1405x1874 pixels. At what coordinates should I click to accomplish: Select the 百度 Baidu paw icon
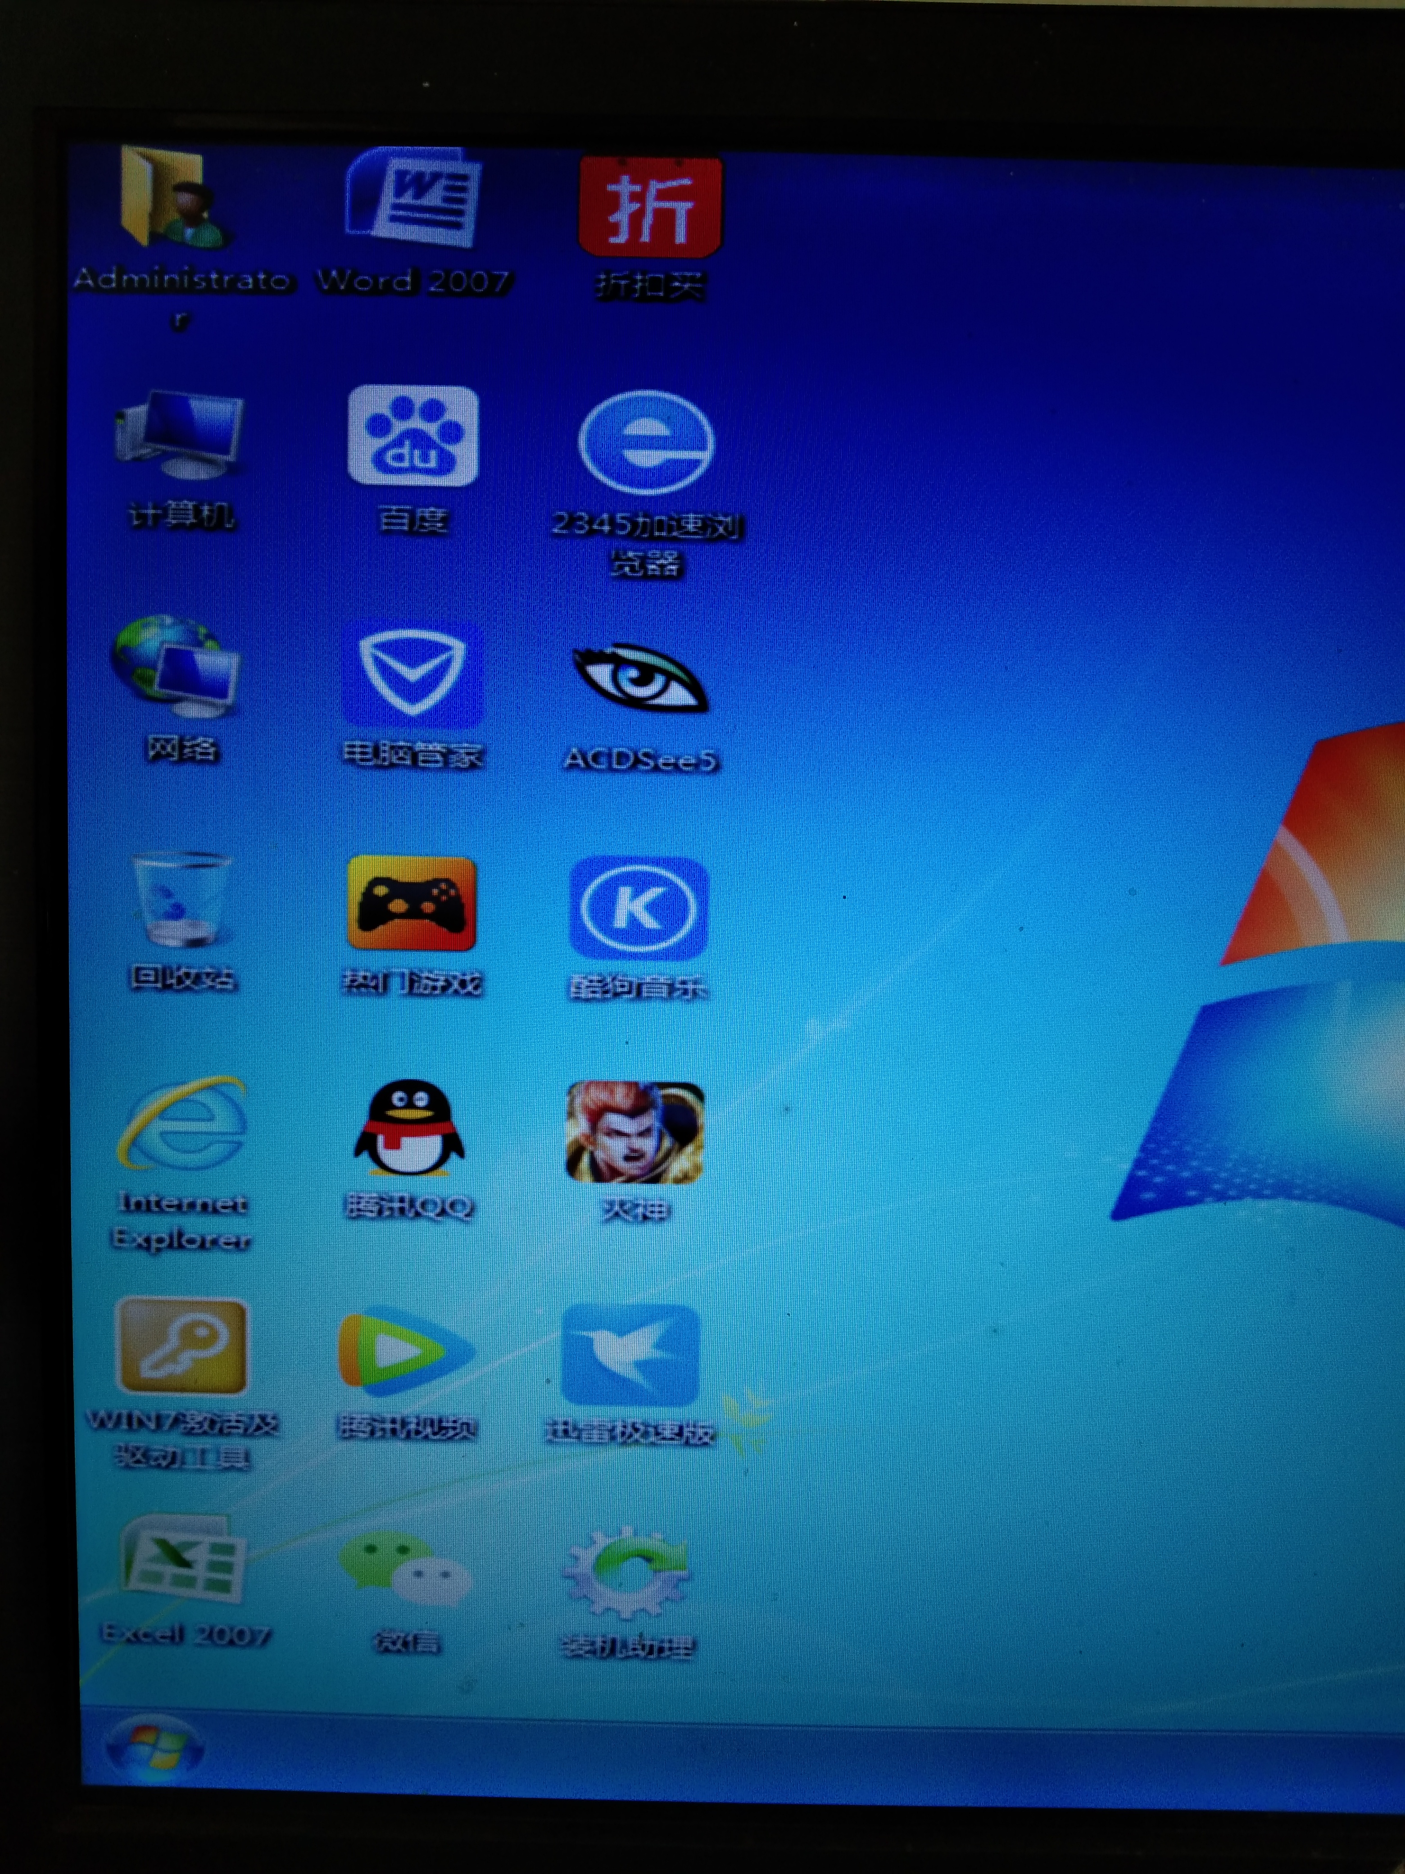[412, 436]
